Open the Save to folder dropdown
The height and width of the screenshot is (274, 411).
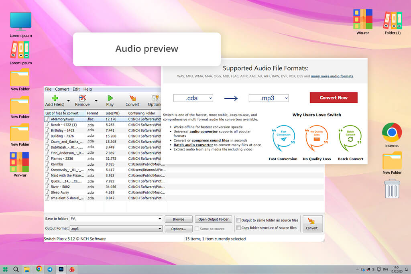coord(160,219)
